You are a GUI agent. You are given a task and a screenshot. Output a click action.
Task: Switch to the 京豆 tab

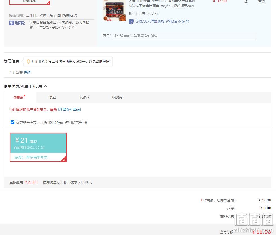[52, 97]
